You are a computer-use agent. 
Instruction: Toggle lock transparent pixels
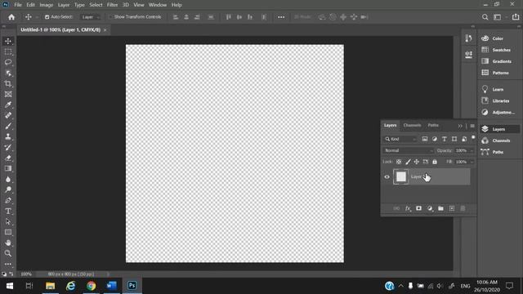(x=399, y=162)
